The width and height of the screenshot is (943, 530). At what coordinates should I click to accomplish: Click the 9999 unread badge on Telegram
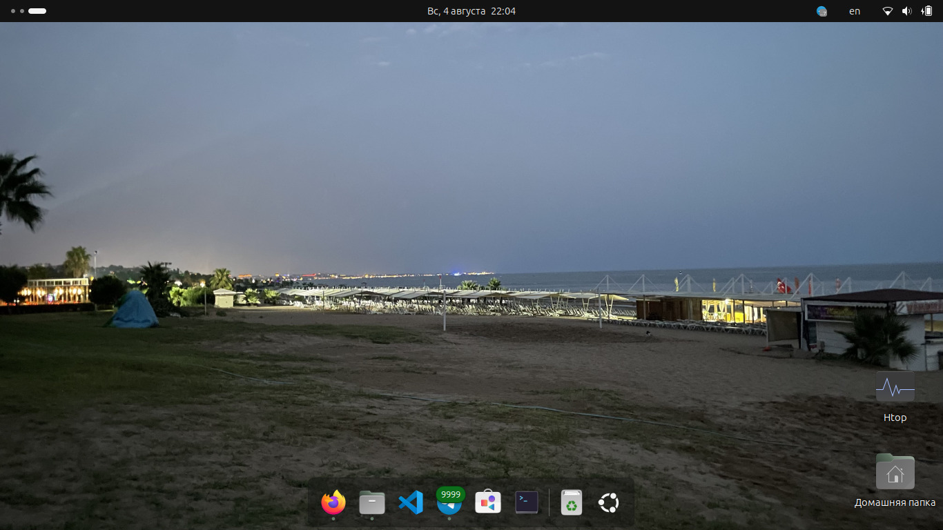pyautogui.click(x=451, y=494)
